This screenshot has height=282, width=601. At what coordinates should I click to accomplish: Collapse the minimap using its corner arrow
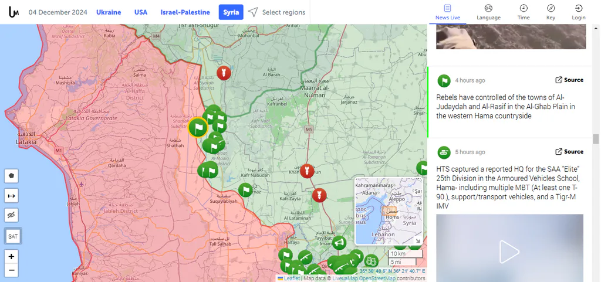point(418,241)
